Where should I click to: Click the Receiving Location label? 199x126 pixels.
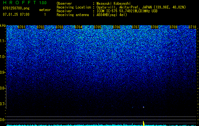(74, 7)
